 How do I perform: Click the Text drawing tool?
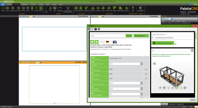[x=50, y=9]
